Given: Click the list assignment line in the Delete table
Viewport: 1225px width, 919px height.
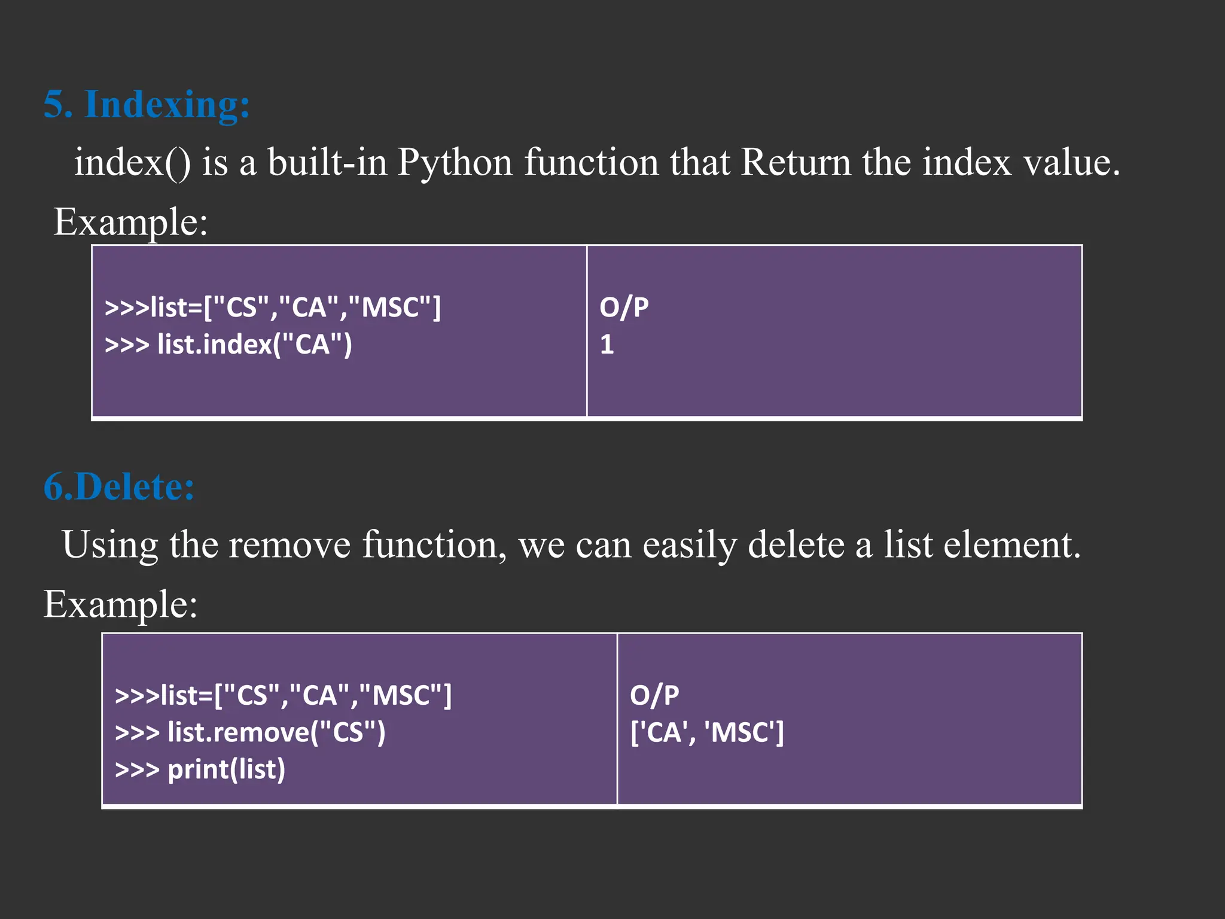Looking at the screenshot, I should (x=284, y=695).
